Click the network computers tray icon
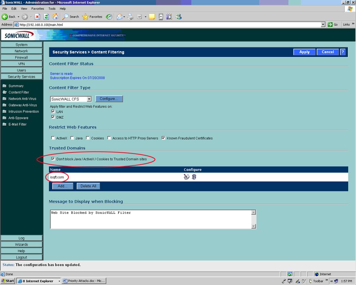Screen dimensions: 356x285 pos(336,281)
